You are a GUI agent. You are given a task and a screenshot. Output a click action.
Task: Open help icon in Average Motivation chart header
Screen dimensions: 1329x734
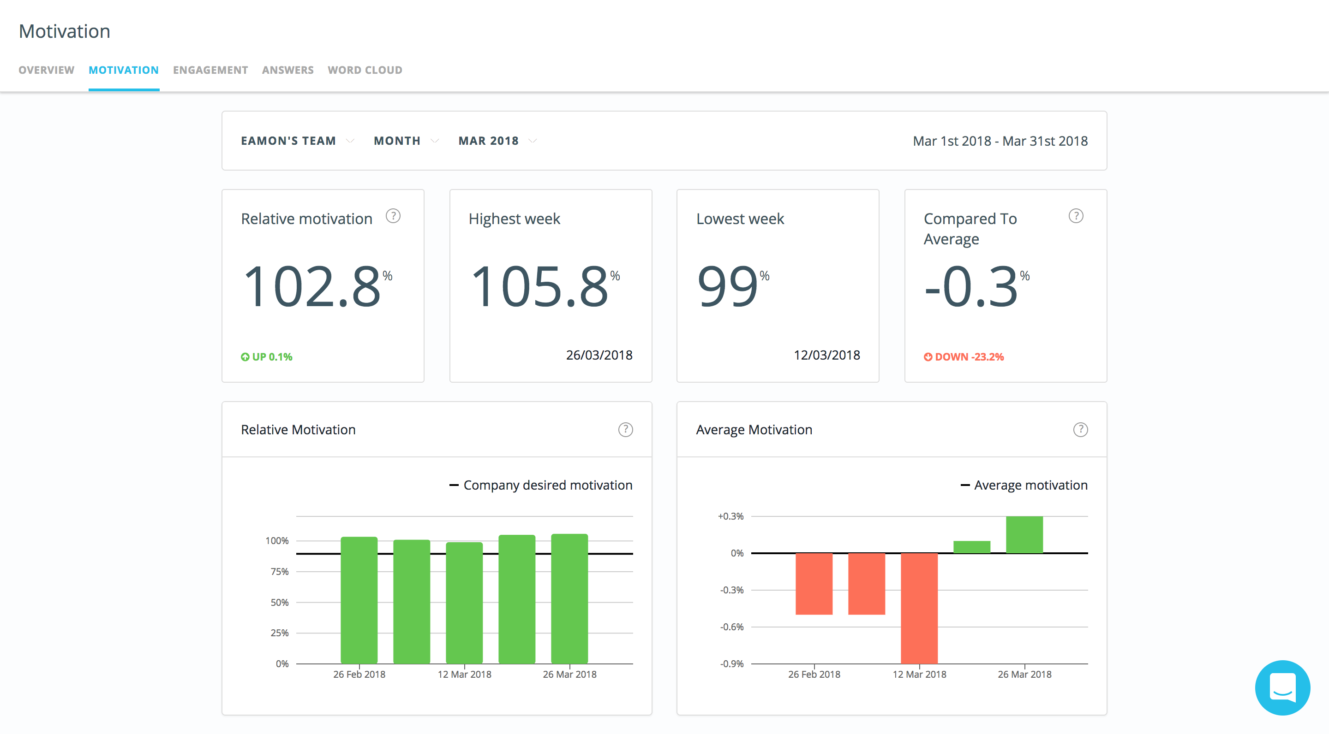point(1080,429)
